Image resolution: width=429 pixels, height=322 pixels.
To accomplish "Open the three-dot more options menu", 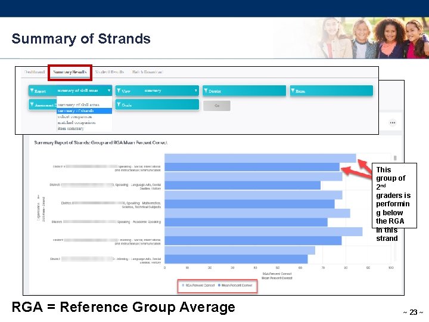I will pos(393,123).
